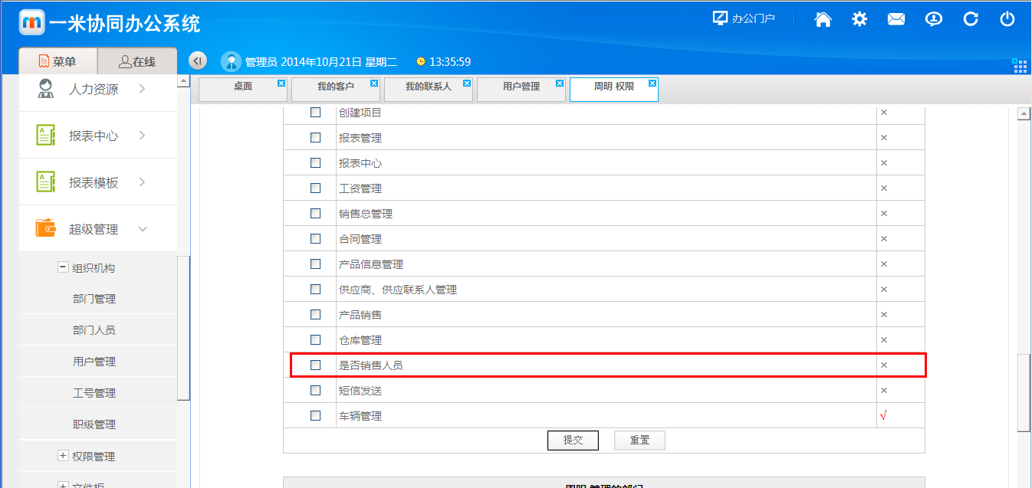
Task: Click the content scrollbar up arrow
Action: [1023, 113]
